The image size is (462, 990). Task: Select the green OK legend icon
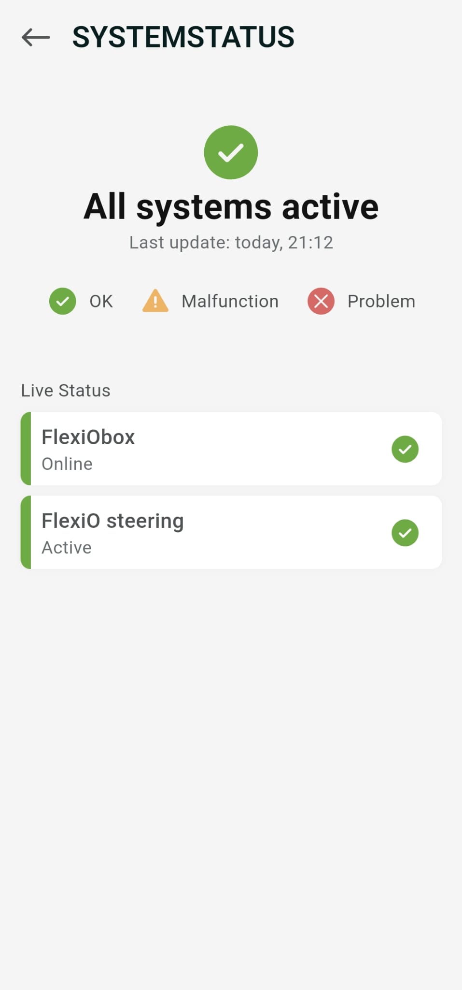pos(62,301)
